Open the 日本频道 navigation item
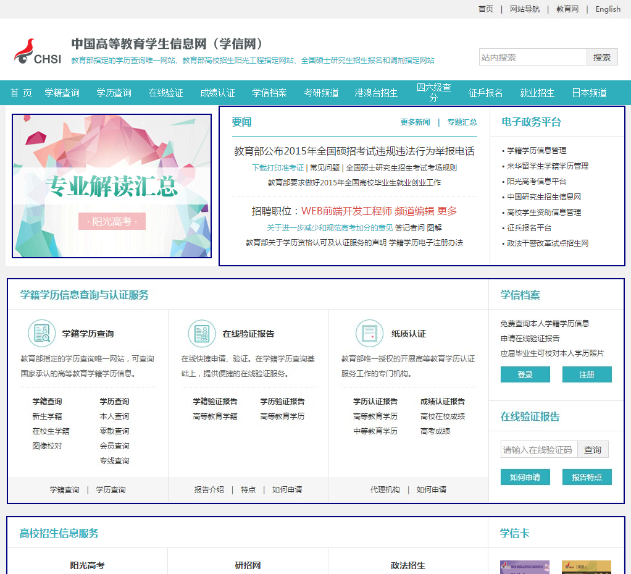The height and width of the screenshot is (574, 631). click(x=590, y=93)
